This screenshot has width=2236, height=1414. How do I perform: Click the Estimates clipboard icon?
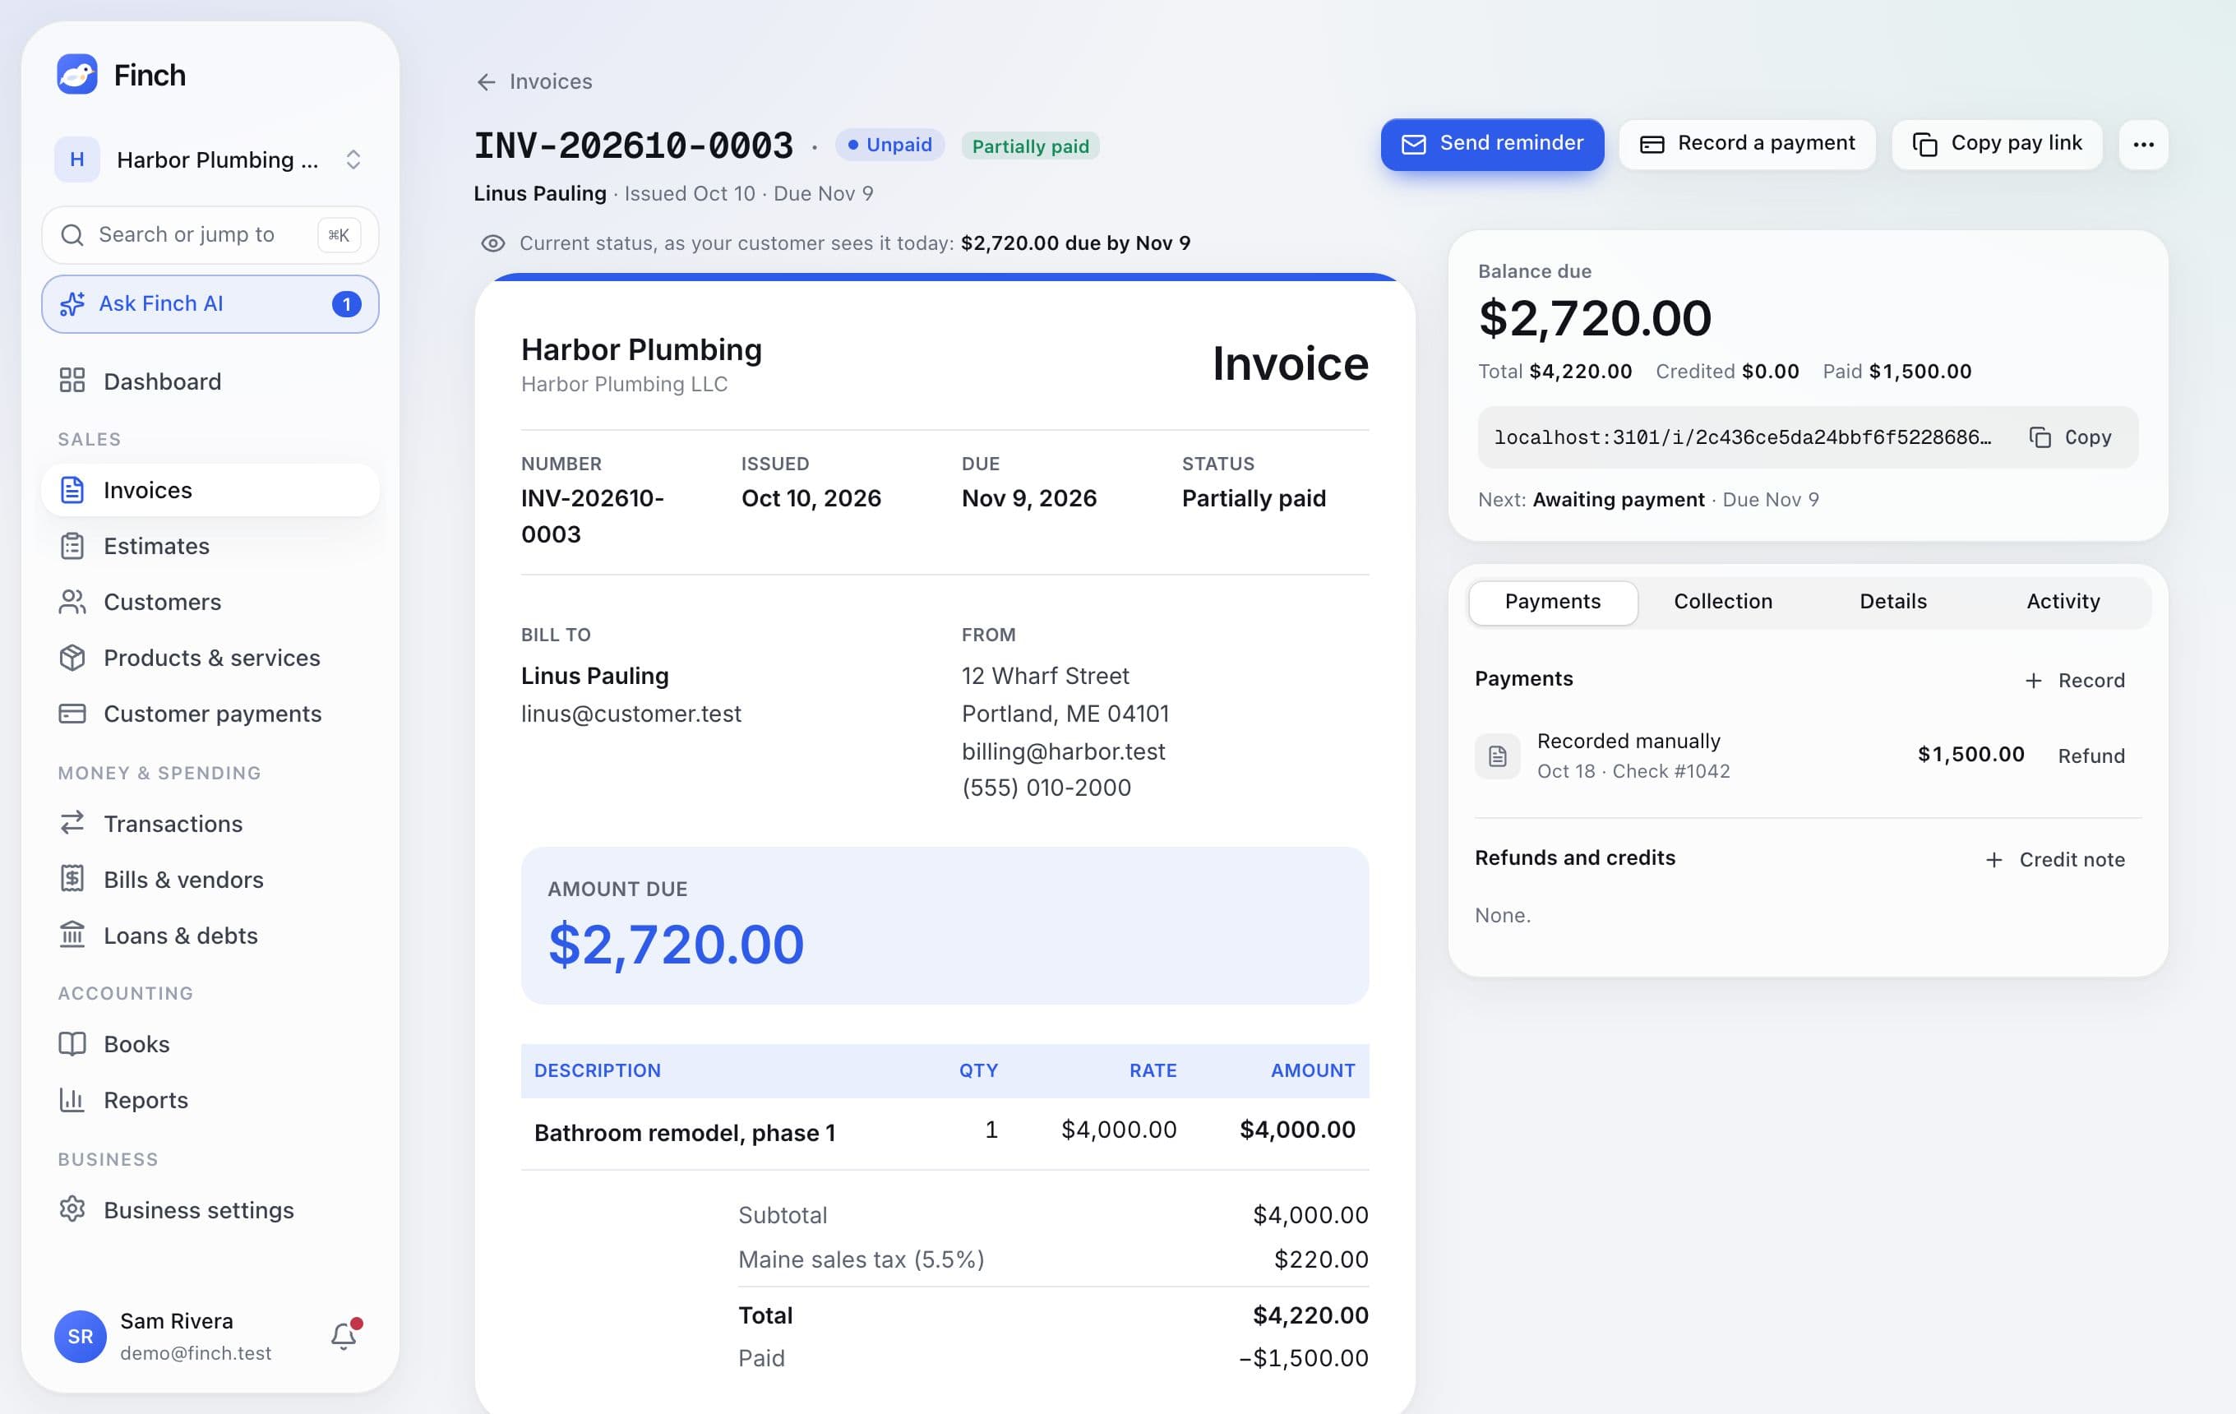click(x=72, y=546)
